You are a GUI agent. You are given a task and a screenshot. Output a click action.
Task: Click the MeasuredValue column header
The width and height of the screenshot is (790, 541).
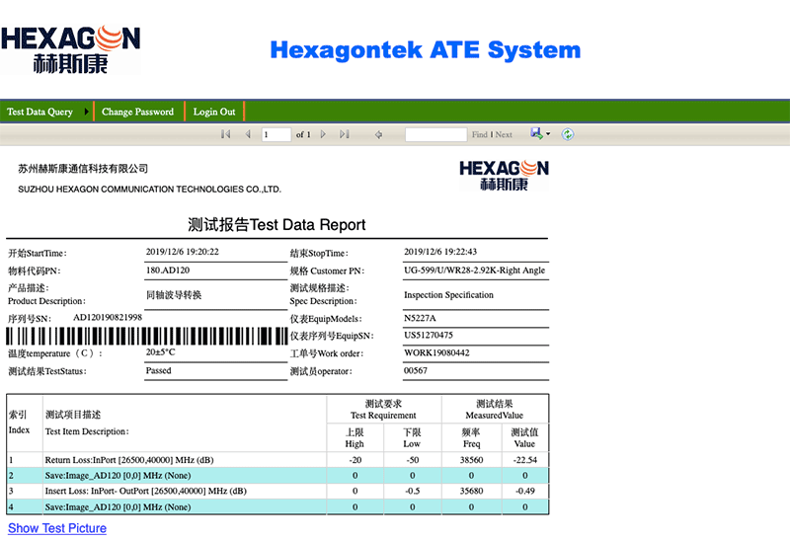(495, 410)
